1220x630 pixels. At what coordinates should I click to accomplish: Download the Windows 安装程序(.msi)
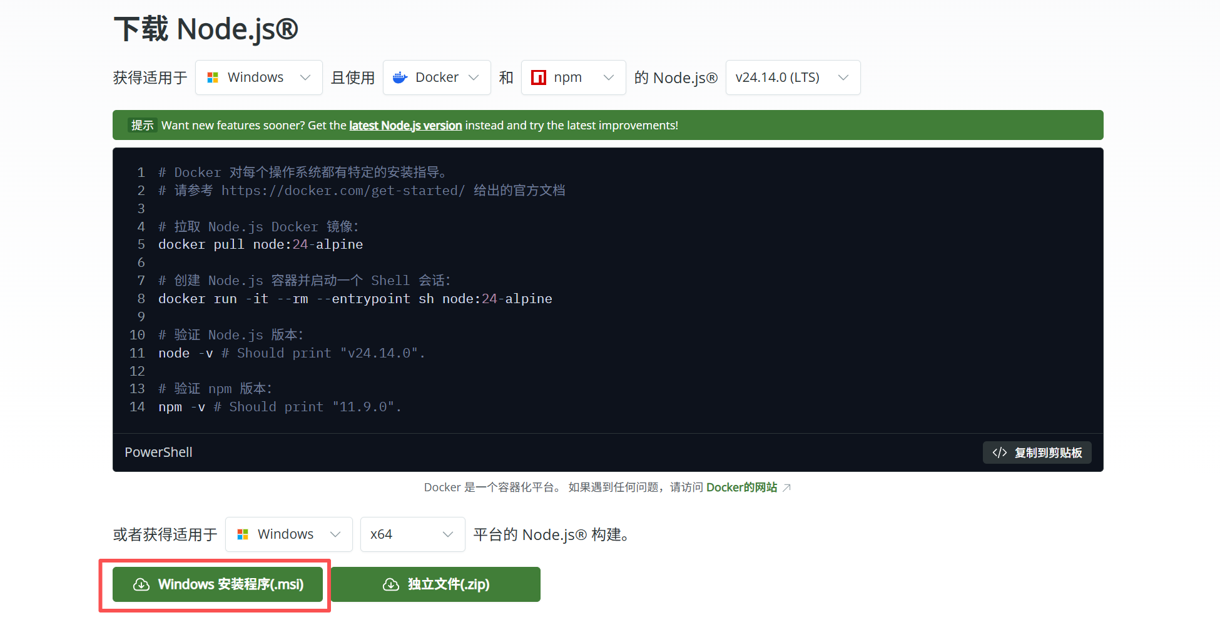click(x=218, y=584)
